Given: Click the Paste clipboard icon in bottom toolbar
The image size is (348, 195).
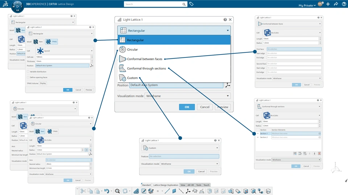Looking at the screenshot, I should pos(97,191).
